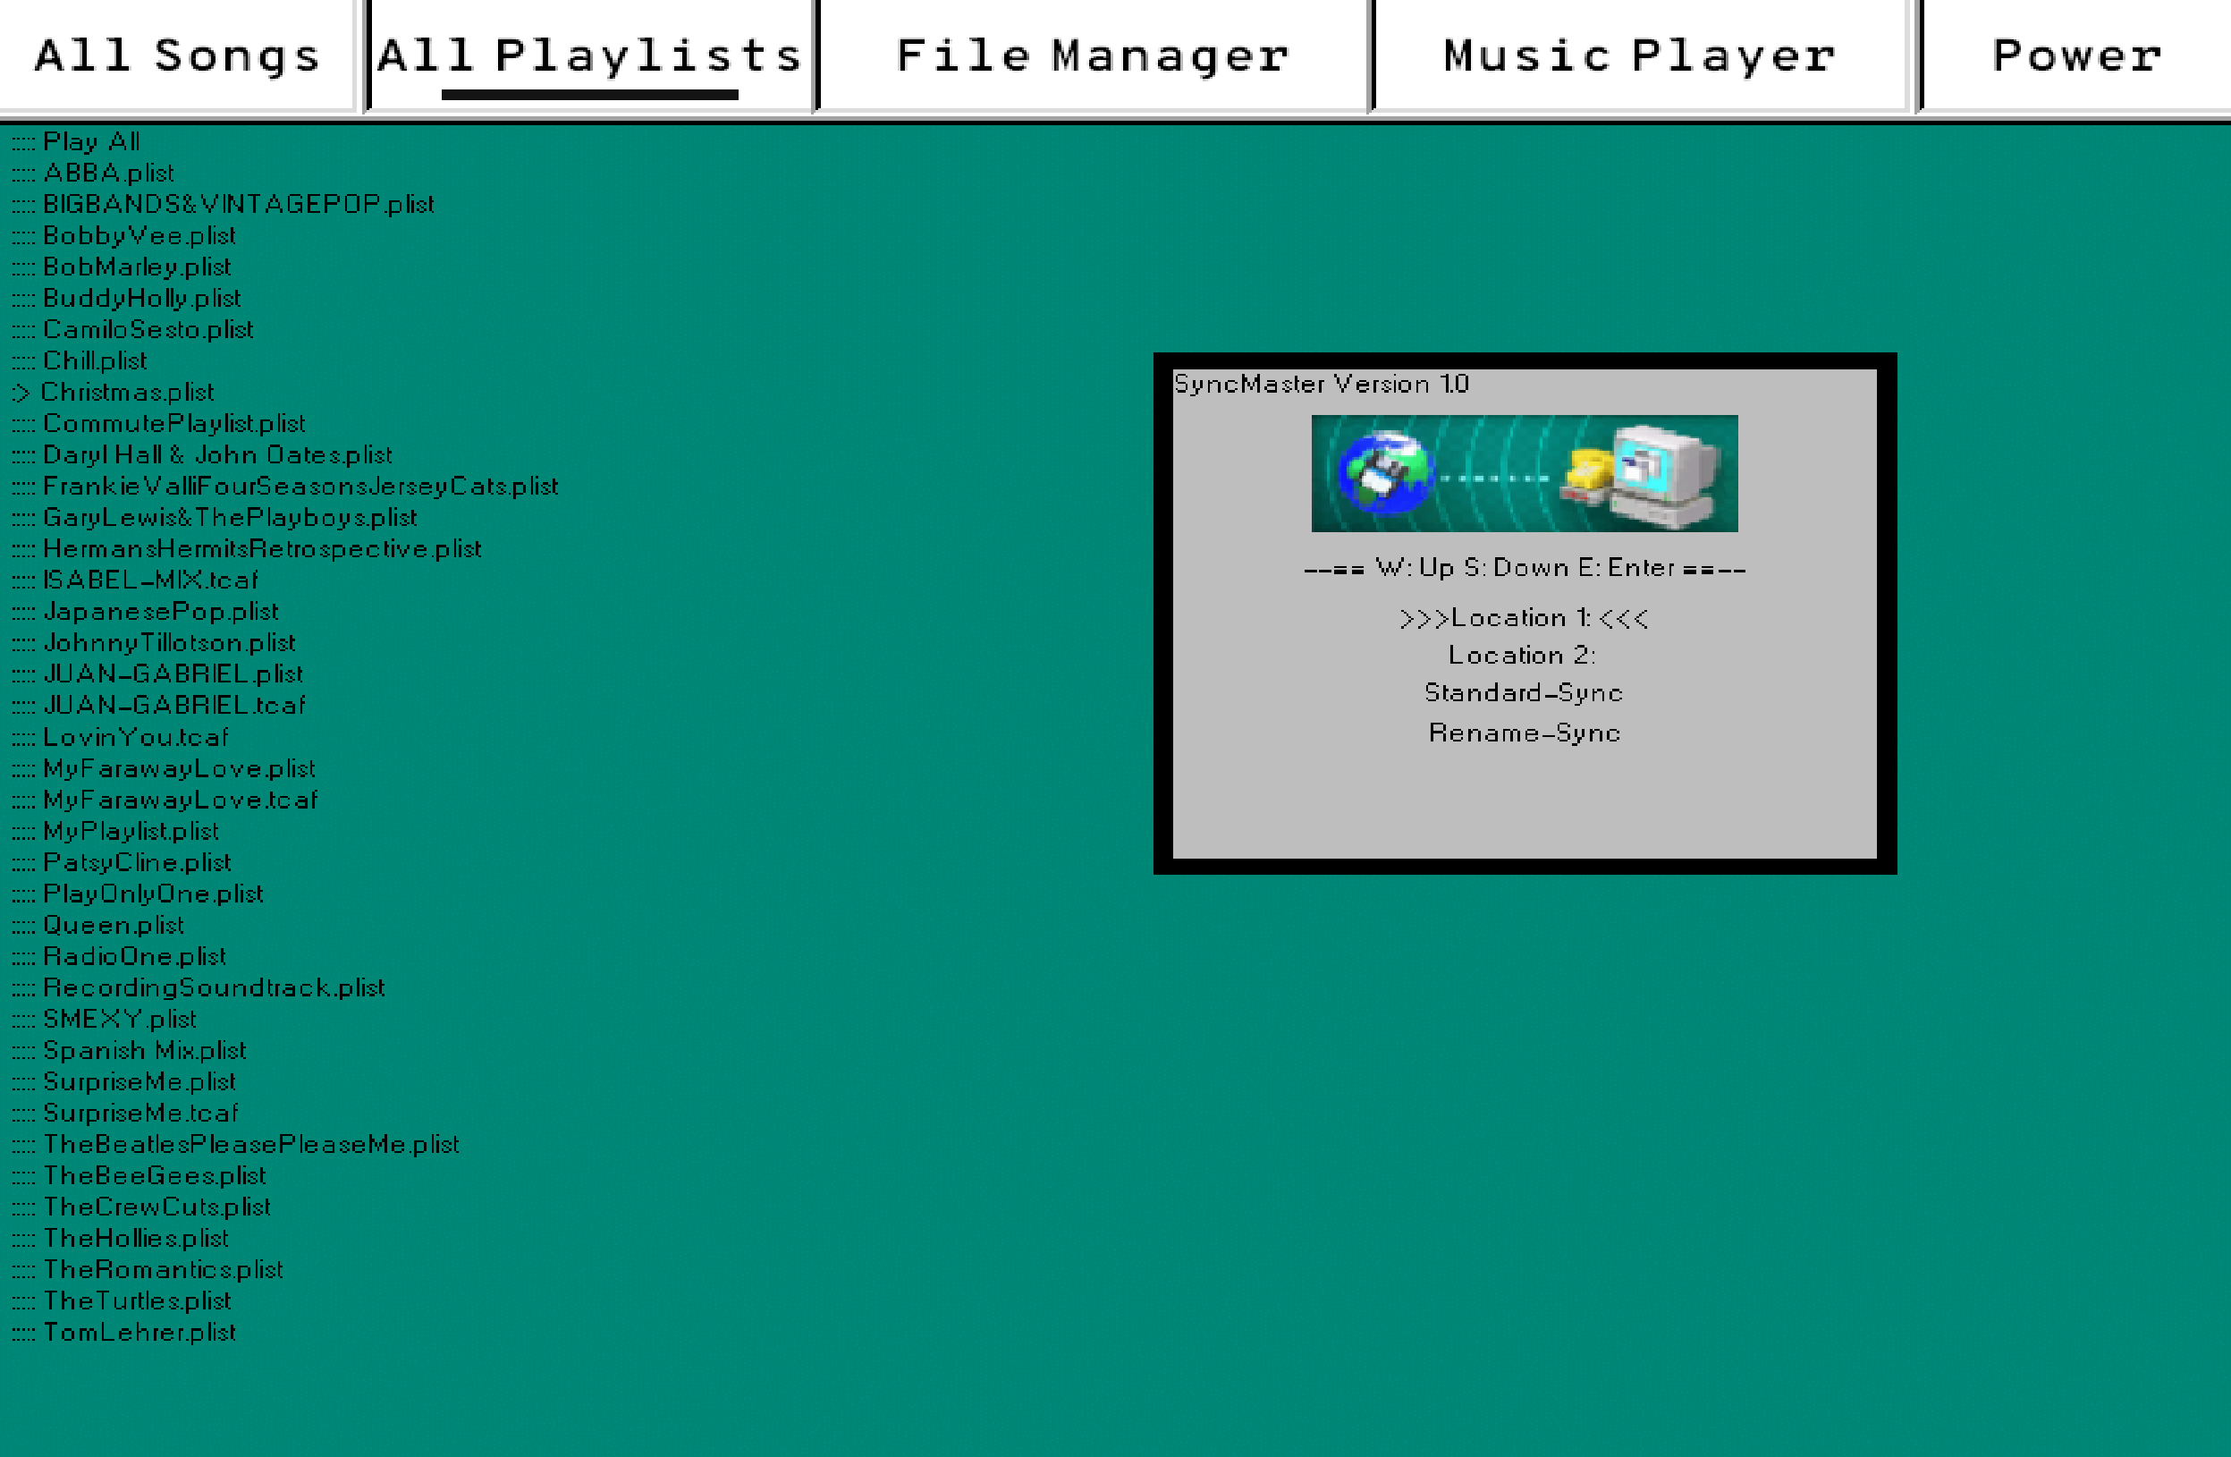Go to the Music Player tab
This screenshot has width=2231, height=1457.
[1638, 56]
